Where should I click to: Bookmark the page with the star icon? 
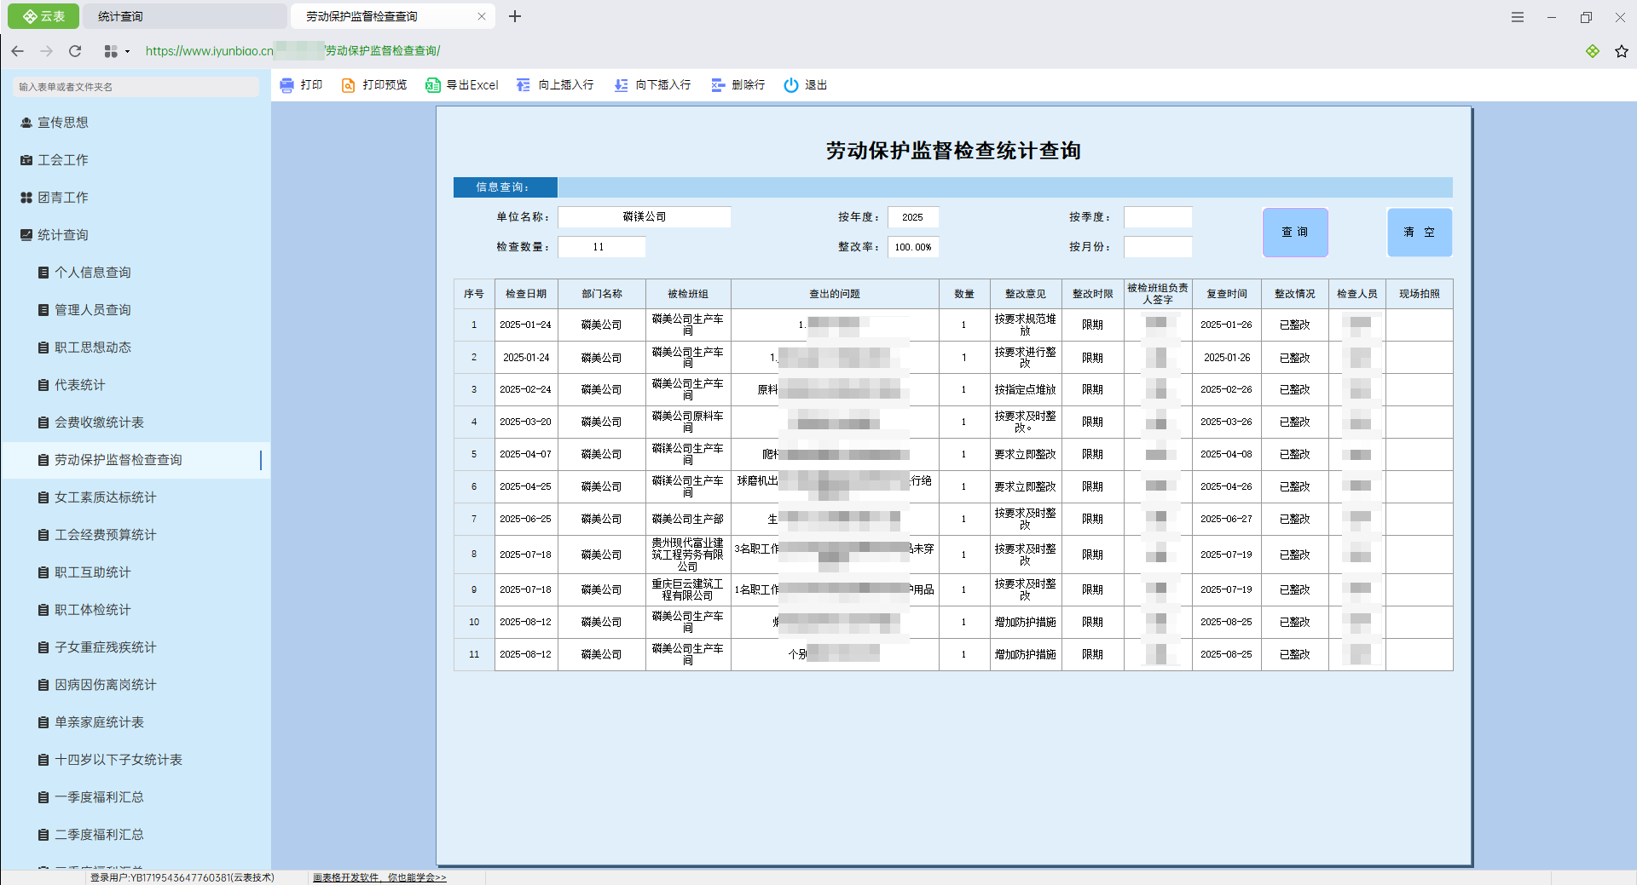pos(1621,51)
